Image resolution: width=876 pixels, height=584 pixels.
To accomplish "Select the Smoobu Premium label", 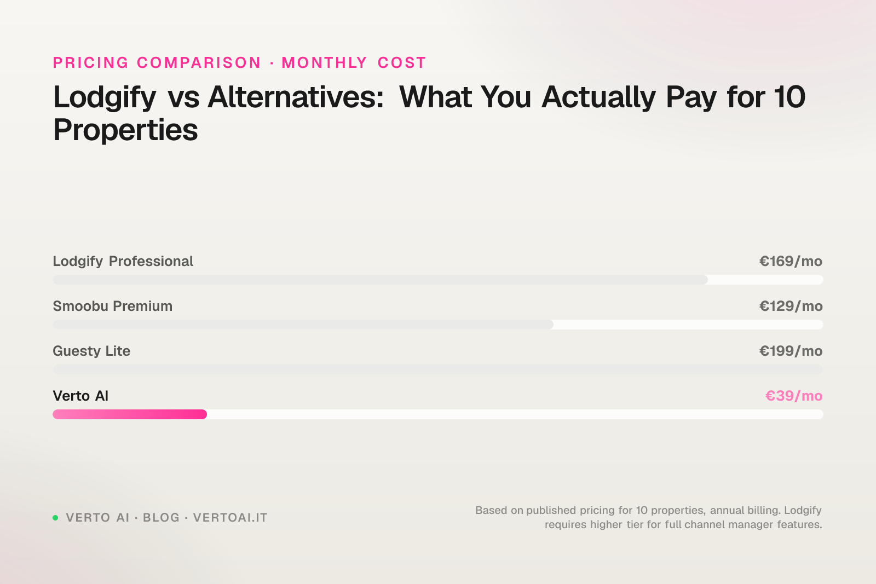I will point(112,306).
